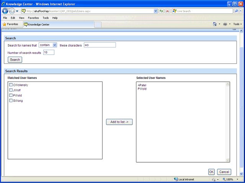Select APatel in Selected User Names
This screenshot has height=183, width=245.
(x=142, y=85)
